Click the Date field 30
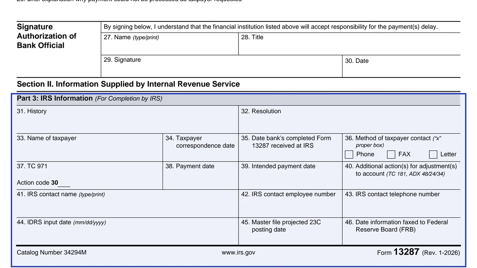 401,67
